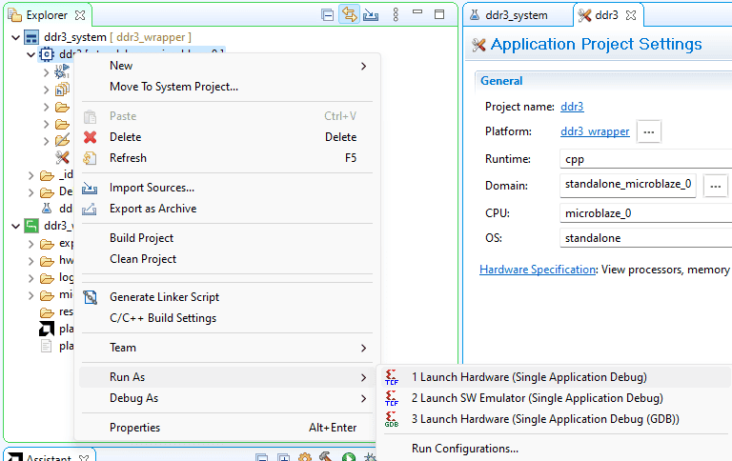
Task: Click the Runtime field showing cpp
Action: [x=644, y=159]
